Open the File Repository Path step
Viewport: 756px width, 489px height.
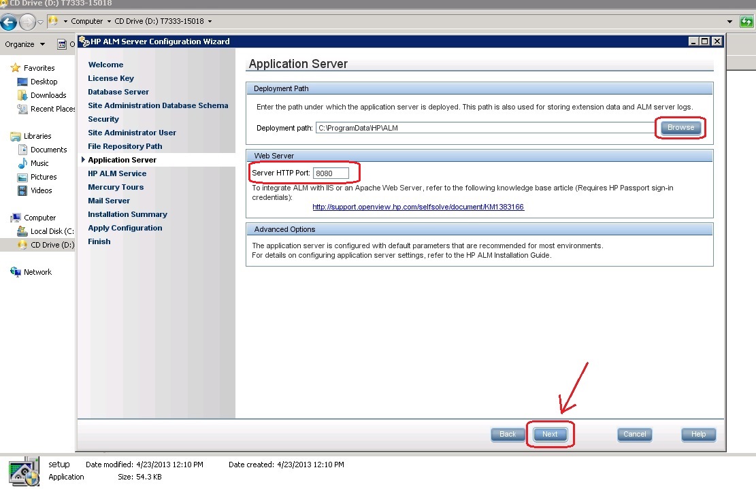[125, 146]
